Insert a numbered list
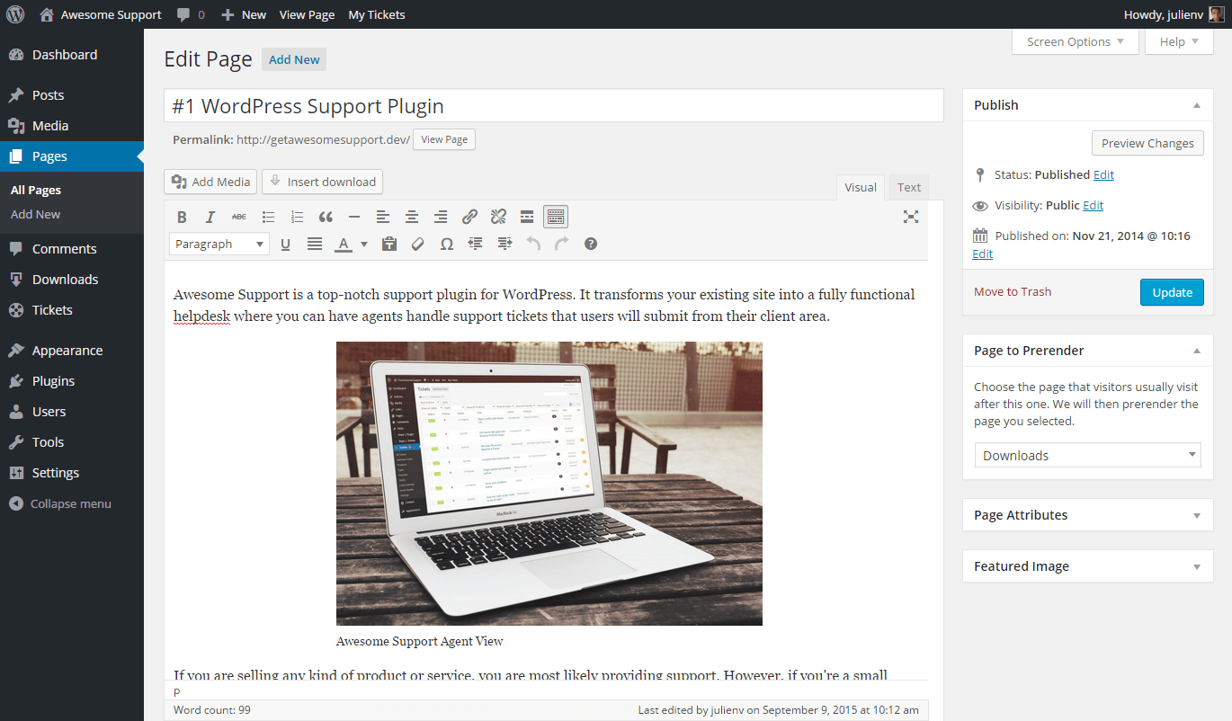The height and width of the screenshot is (721, 1232). point(297,217)
